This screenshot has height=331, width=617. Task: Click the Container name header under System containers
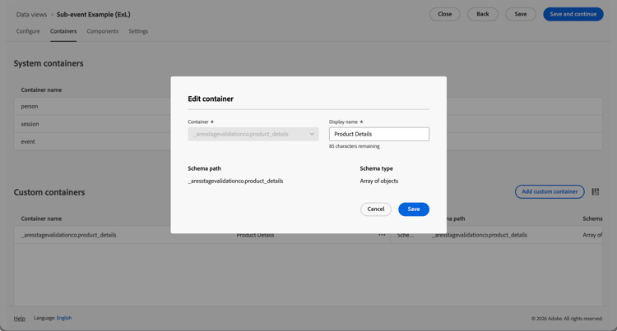point(41,90)
